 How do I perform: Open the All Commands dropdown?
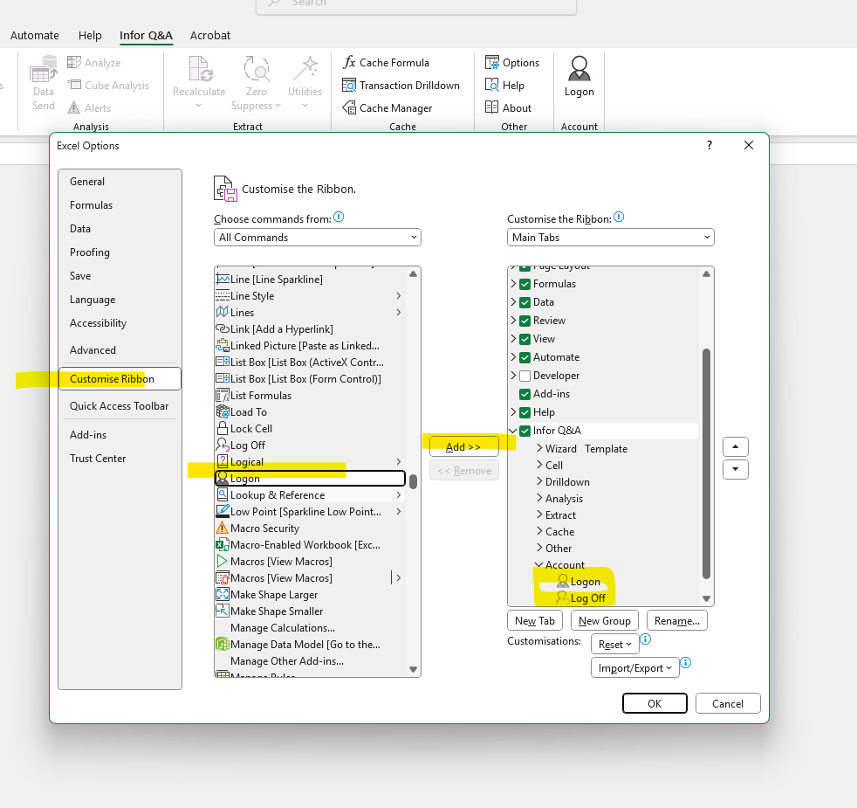pyautogui.click(x=318, y=238)
